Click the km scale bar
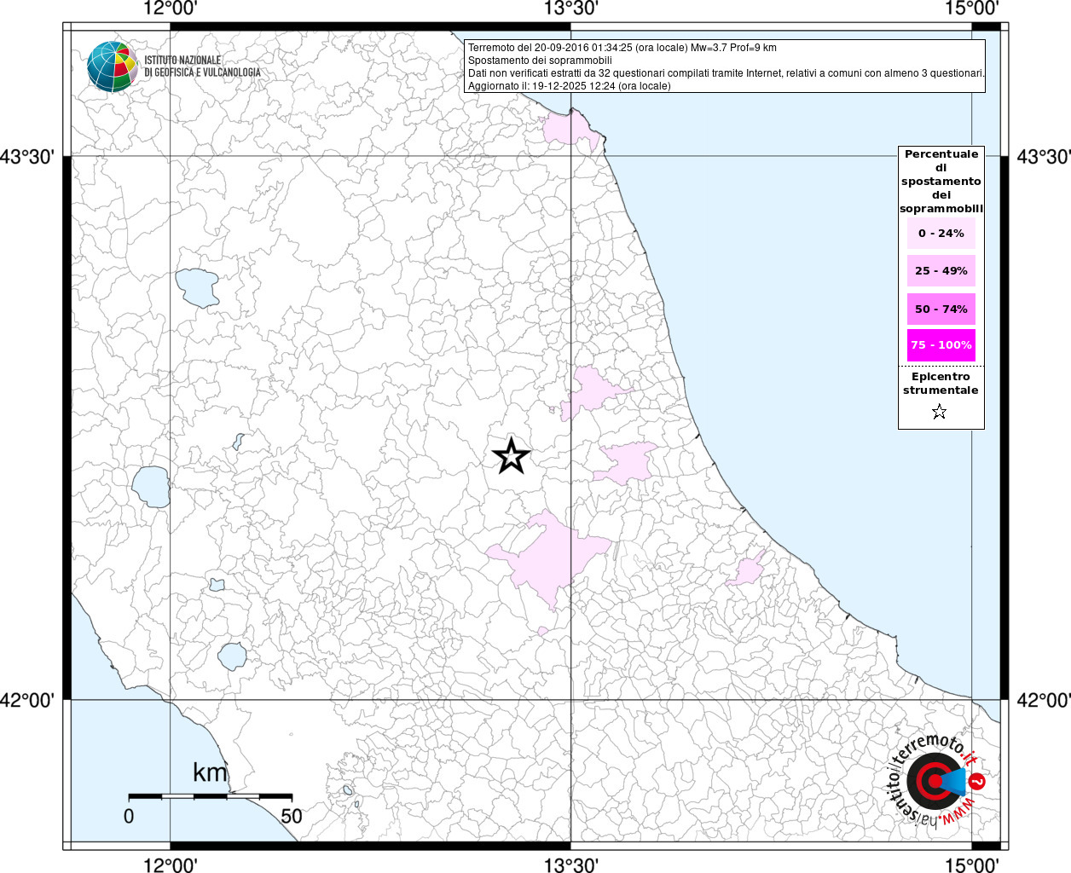Image resolution: width=1071 pixels, height=873 pixels. click(210, 795)
